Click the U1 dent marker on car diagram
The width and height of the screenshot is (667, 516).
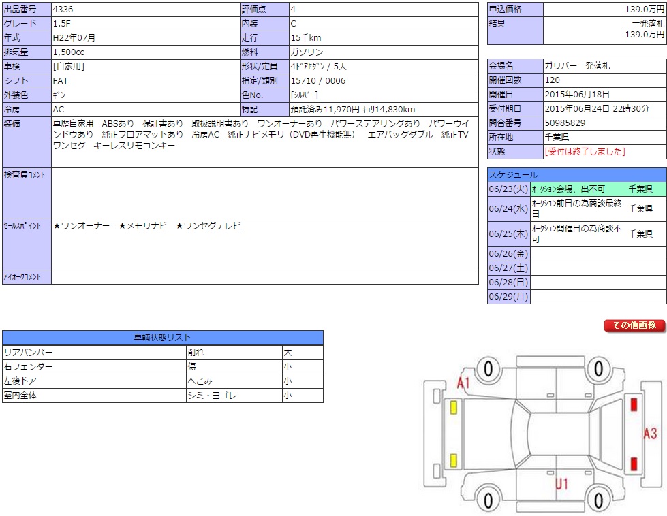(x=561, y=484)
